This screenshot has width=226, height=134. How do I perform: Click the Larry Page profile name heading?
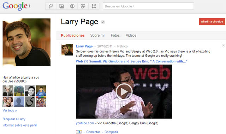tap(79, 22)
